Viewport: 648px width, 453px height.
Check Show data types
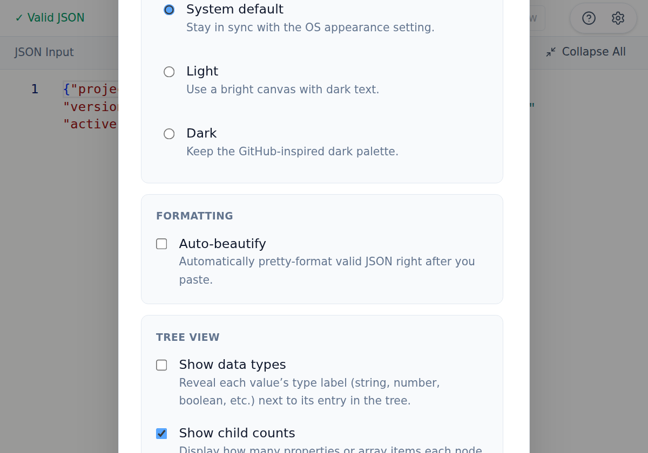click(x=161, y=365)
